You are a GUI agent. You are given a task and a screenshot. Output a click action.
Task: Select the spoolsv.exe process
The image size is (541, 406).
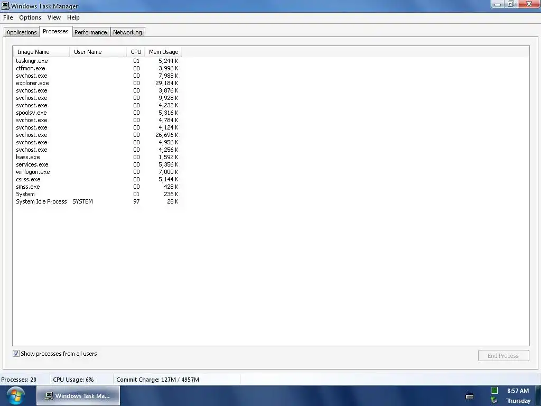click(x=97, y=113)
